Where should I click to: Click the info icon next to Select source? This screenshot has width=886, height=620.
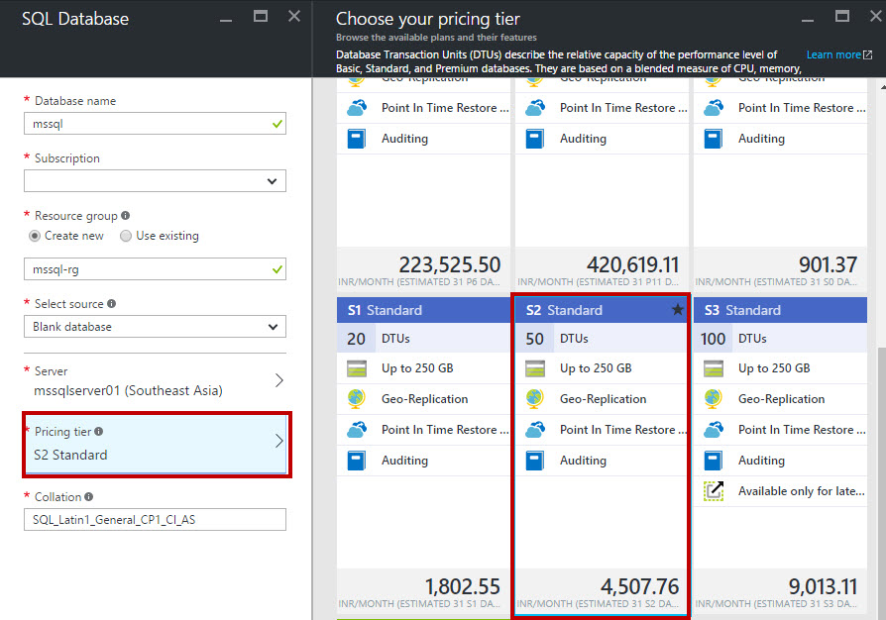point(111,303)
